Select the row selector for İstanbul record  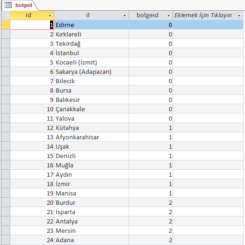pos(6,53)
